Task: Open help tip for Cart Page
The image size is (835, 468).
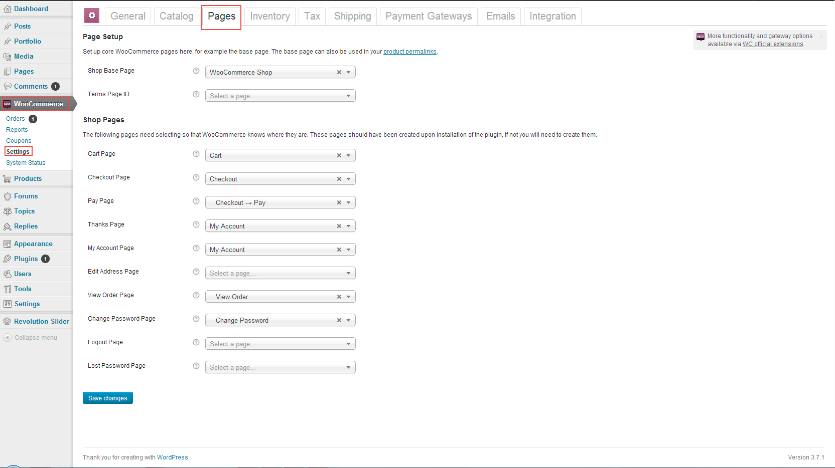Action: point(196,154)
